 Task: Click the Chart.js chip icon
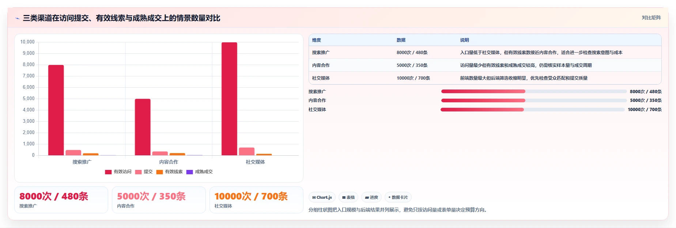point(314,198)
